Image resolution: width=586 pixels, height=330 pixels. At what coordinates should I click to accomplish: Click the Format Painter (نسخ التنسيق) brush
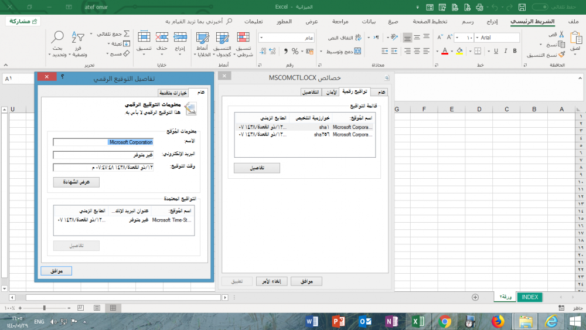[562, 55]
